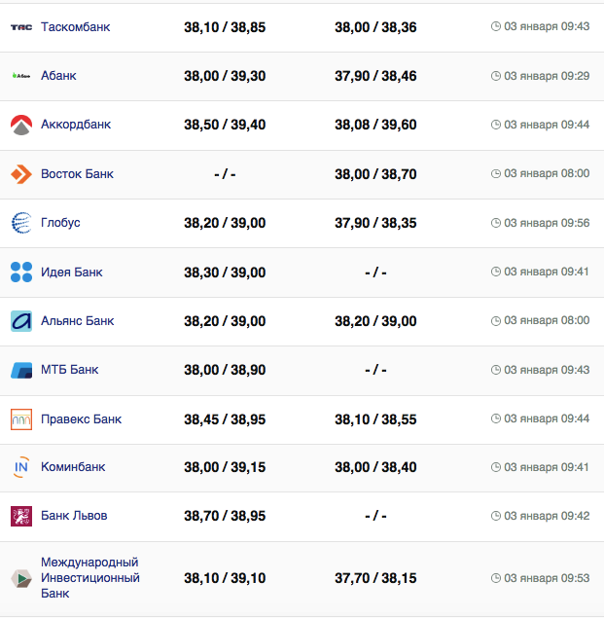Screen dimensions: 604x618
Task: Click the Глобус globe logo icon
Action: coord(21,223)
